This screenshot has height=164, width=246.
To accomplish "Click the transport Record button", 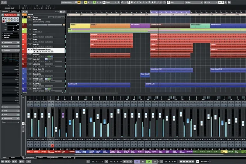I will 155,162.
